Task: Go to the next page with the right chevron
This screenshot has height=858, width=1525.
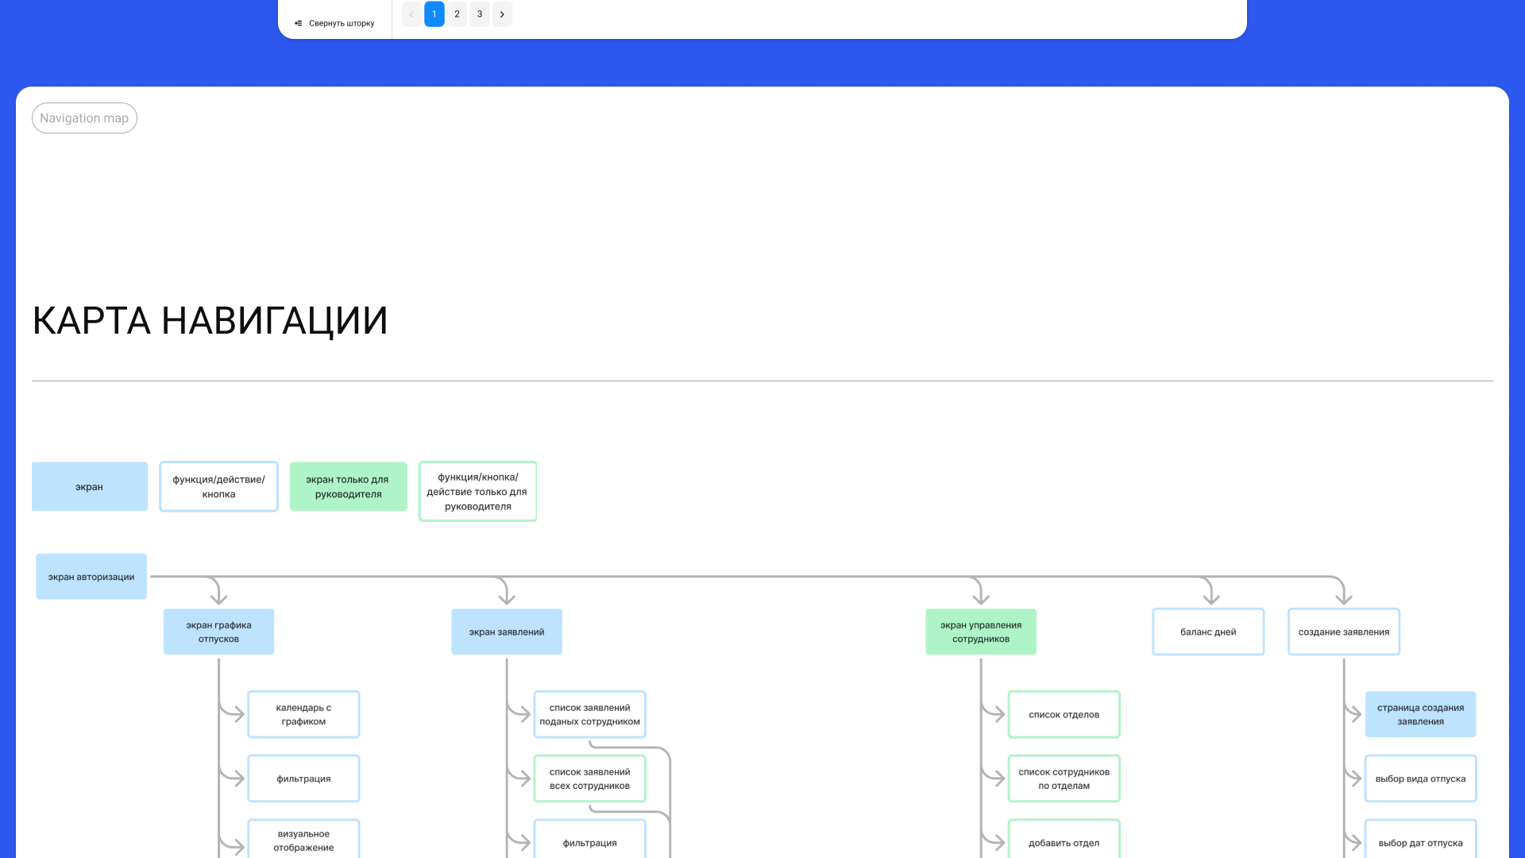Action: click(502, 14)
